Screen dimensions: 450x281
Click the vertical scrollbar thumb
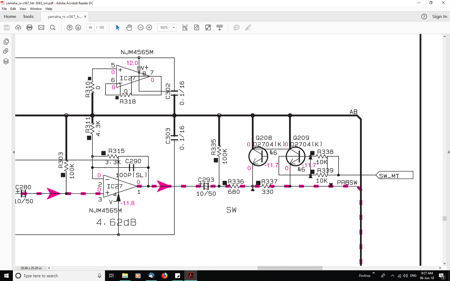pos(445,218)
